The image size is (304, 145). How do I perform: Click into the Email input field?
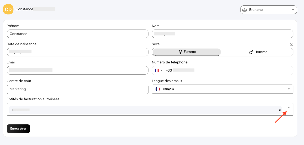click(x=77, y=70)
